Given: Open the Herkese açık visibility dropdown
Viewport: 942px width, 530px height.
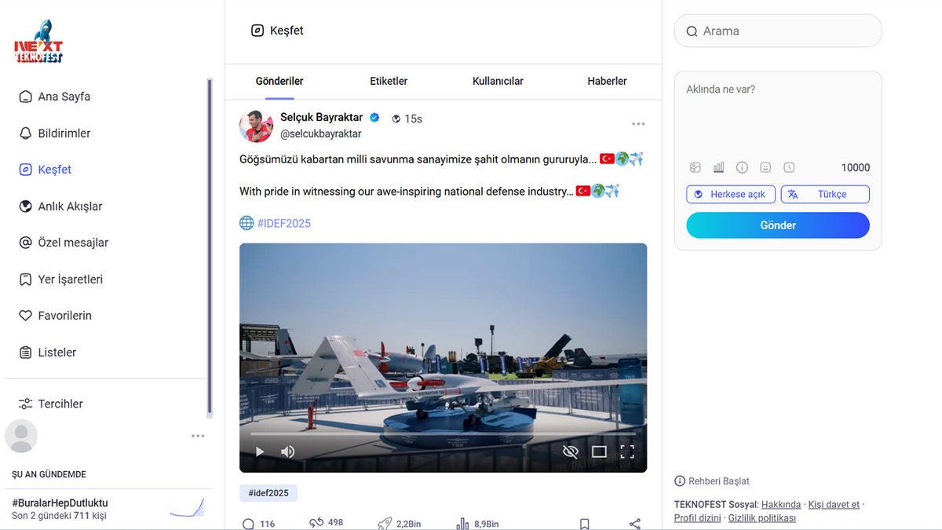Looking at the screenshot, I should pos(731,194).
